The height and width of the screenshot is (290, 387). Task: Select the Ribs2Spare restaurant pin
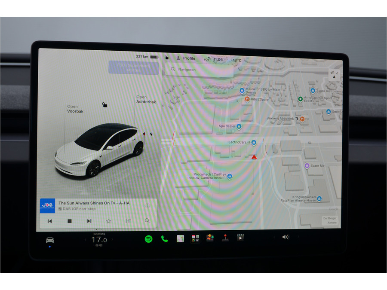247,99
